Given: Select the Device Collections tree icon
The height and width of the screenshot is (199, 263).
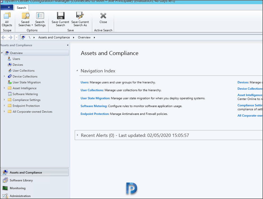Looking at the screenshot, I should (10, 76).
